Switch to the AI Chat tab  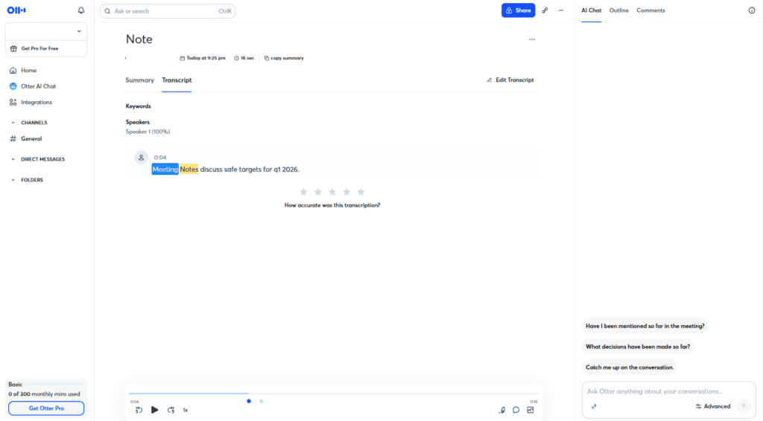click(x=591, y=10)
